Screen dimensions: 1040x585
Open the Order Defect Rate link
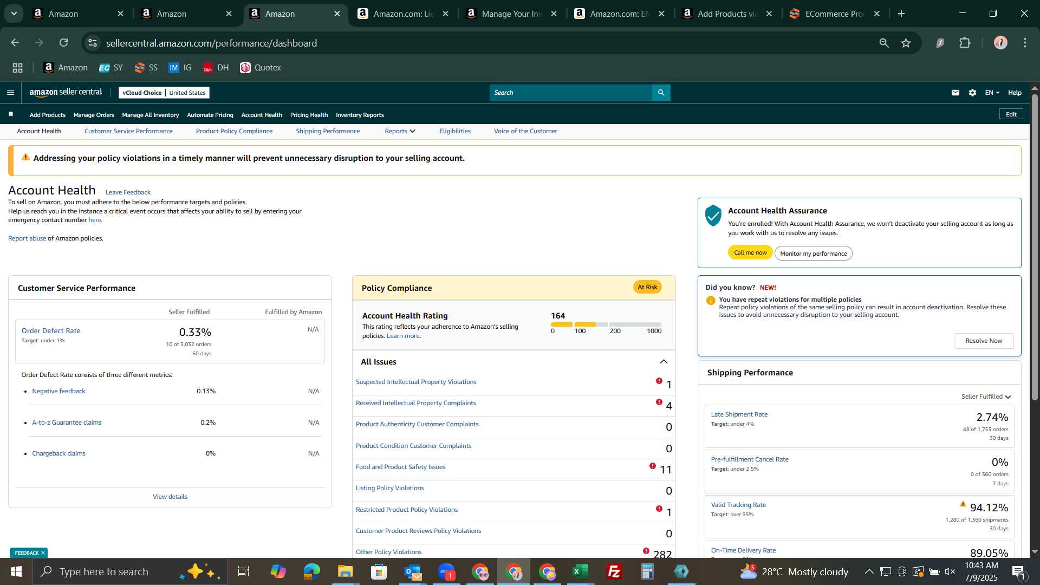(51, 330)
